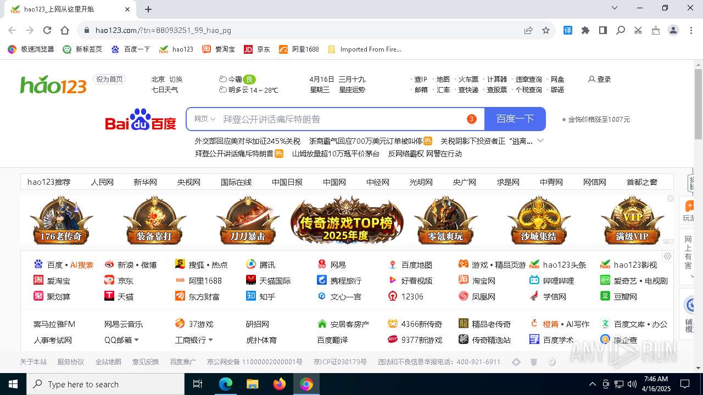The width and height of the screenshot is (703, 395).
Task: Toggle the browser side panel icon
Action: [603, 30]
